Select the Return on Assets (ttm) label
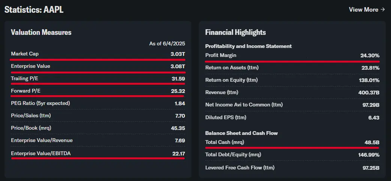This screenshot has width=391, height=181. 232,68
